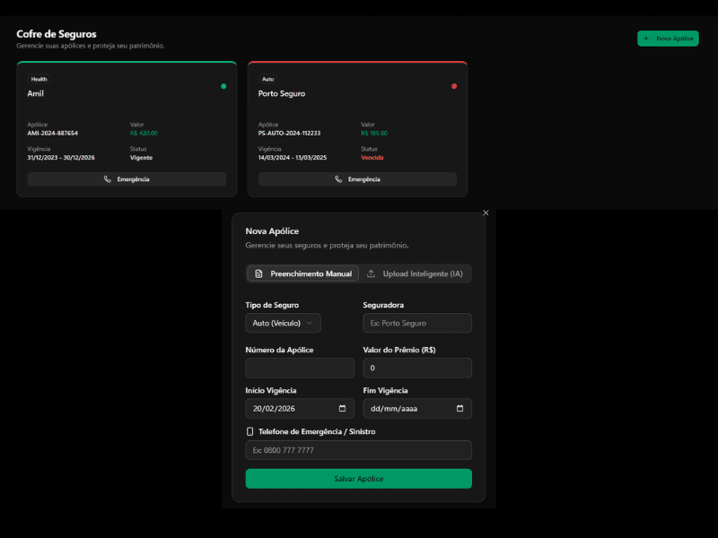Select the Valor do Prêmio input
The height and width of the screenshot is (538, 718).
pos(417,368)
